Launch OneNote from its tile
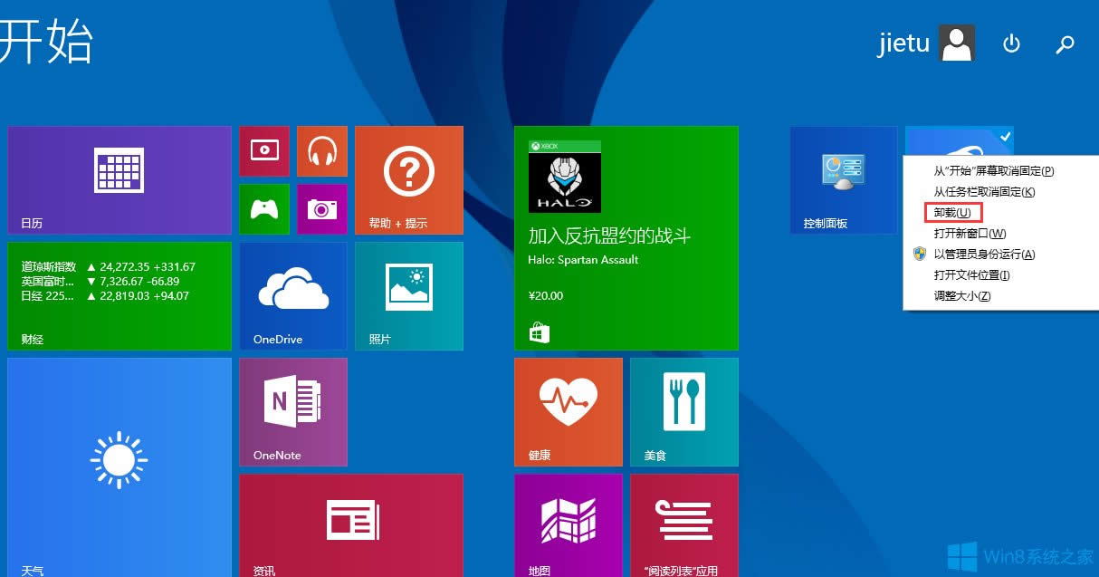Screen dimensions: 1099x577 292,412
